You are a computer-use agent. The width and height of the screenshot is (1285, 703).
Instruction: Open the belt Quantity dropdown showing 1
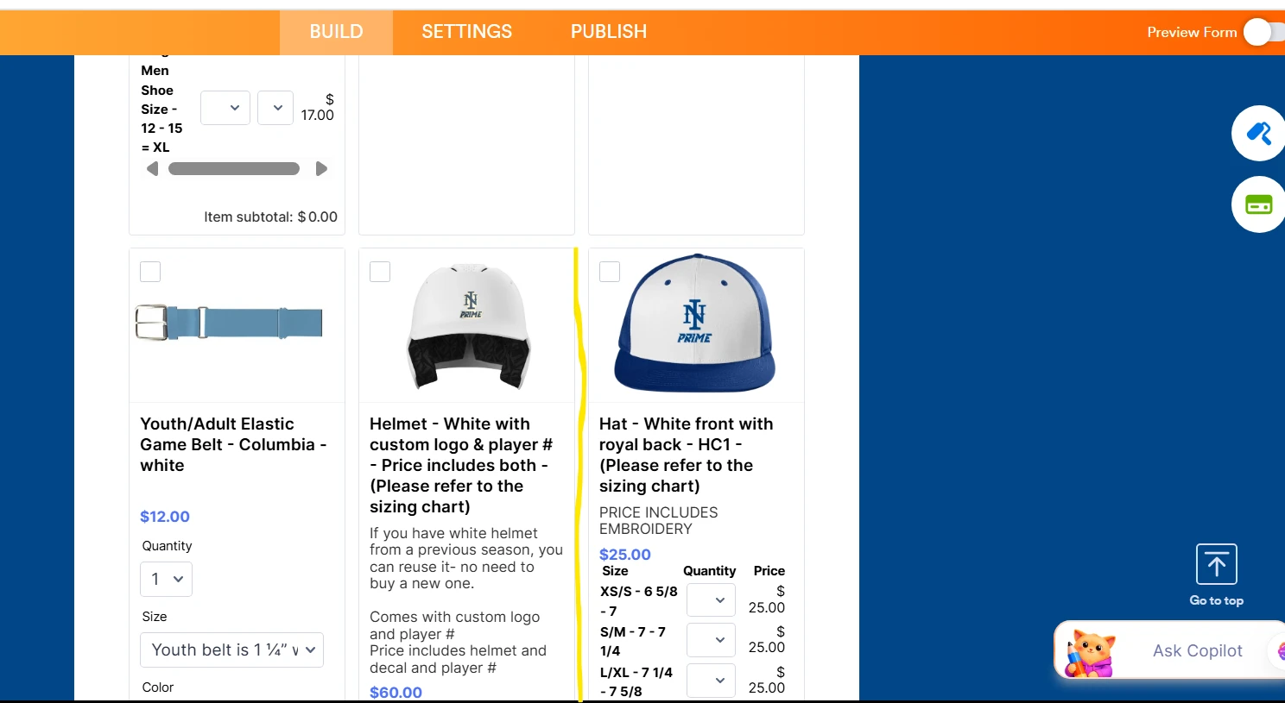pyautogui.click(x=166, y=579)
